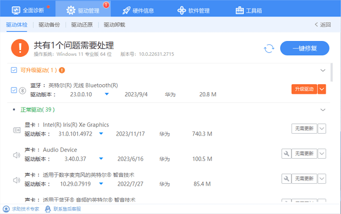
Task: Click the driver list vertical scrollbar
Action: pos(331,72)
